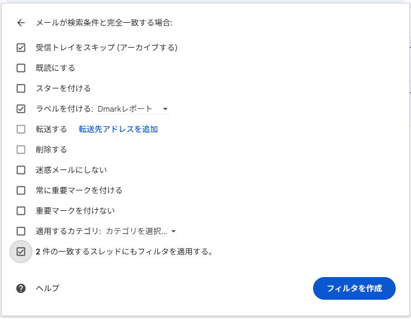Enable the 既読にする checkbox
411x319 pixels.
[x=21, y=68]
